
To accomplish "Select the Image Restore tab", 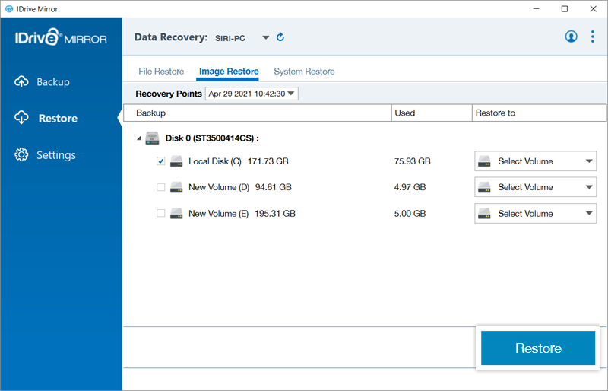I will point(229,72).
